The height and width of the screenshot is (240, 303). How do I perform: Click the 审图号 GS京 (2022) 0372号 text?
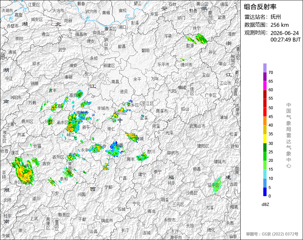(272, 234)
